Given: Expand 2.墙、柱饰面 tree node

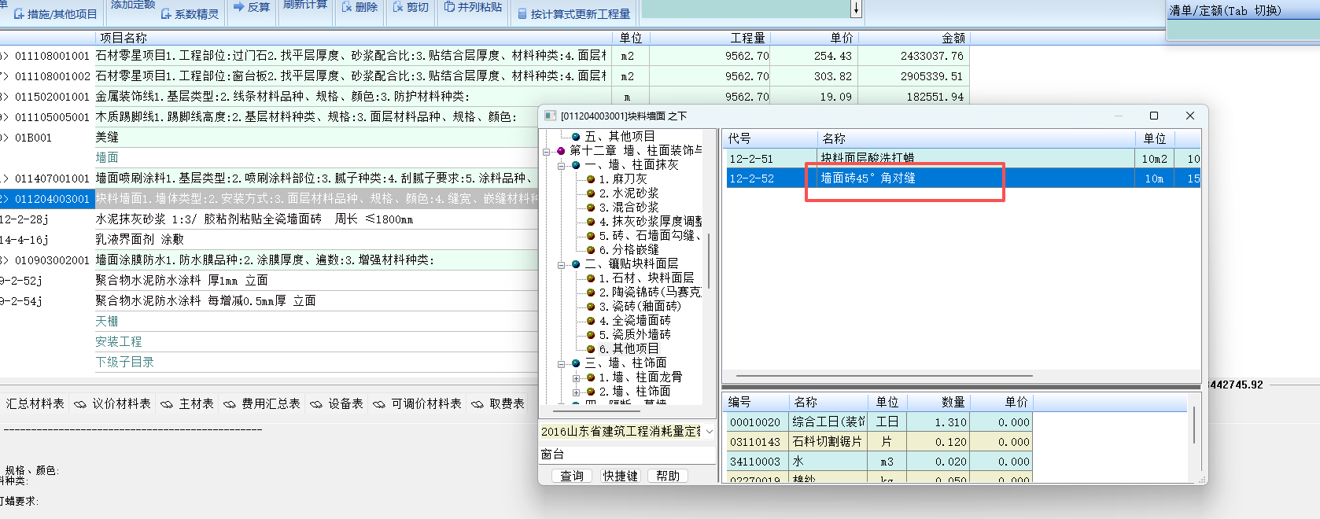Looking at the screenshot, I should point(577,392).
